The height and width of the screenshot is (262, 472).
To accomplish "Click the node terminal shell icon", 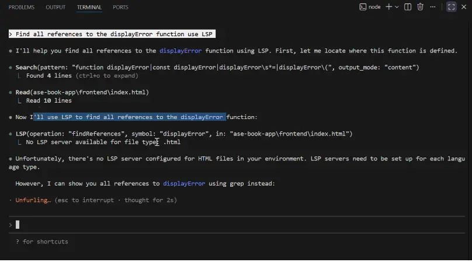I will pyautogui.click(x=363, y=7).
